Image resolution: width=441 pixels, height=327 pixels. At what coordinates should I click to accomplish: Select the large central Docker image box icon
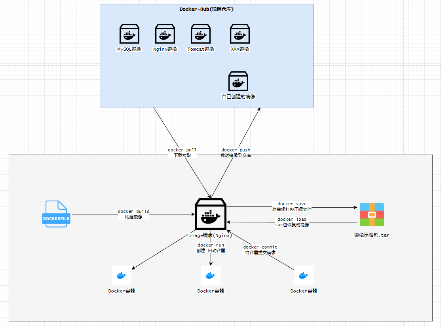pyautogui.click(x=211, y=214)
